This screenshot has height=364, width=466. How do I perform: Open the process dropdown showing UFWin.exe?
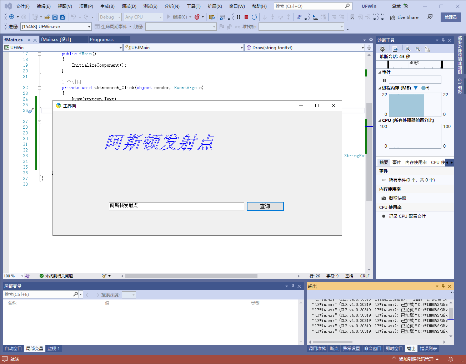pos(56,27)
